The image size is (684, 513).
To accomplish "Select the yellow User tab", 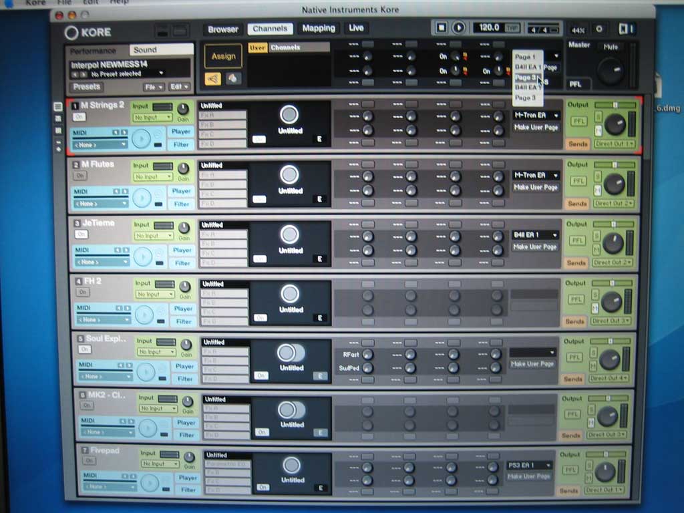I will tap(257, 47).
